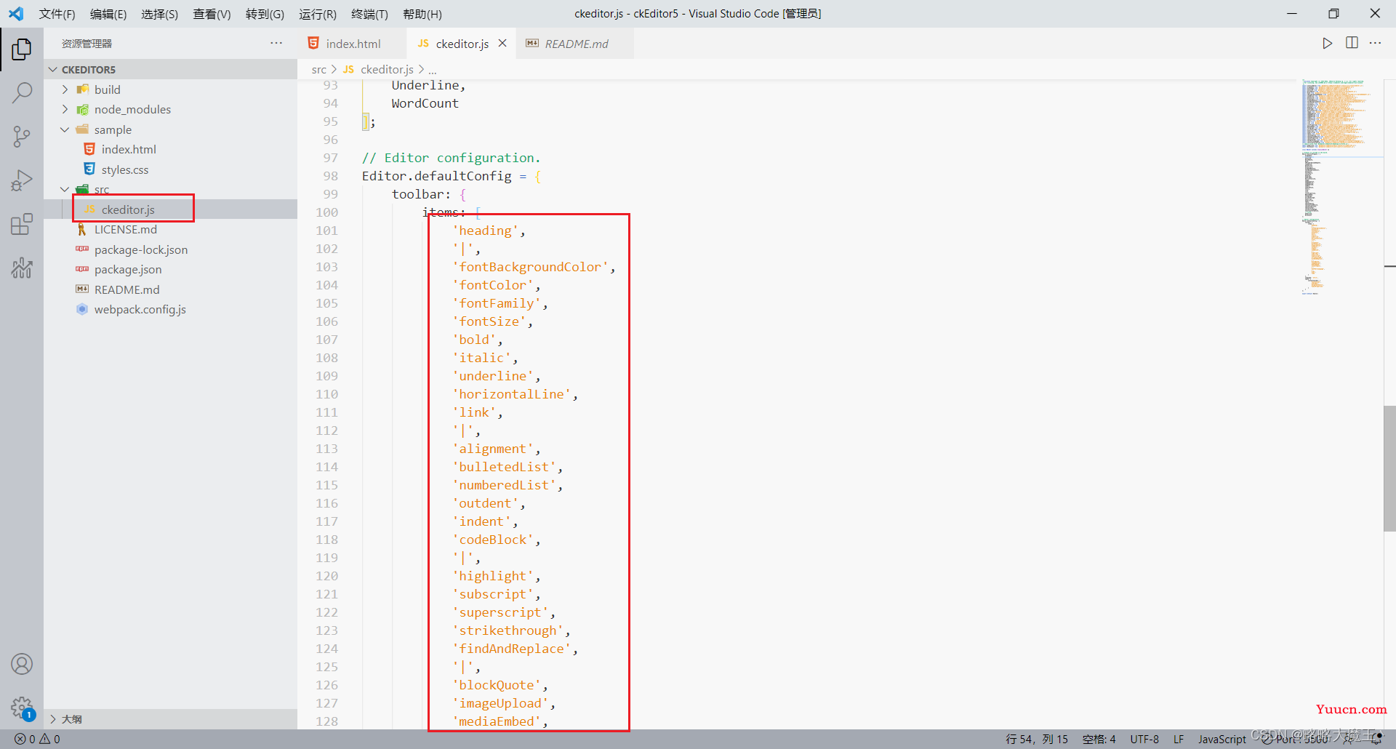Click the breadcrumb ellipsis symbol

pyautogui.click(x=433, y=69)
